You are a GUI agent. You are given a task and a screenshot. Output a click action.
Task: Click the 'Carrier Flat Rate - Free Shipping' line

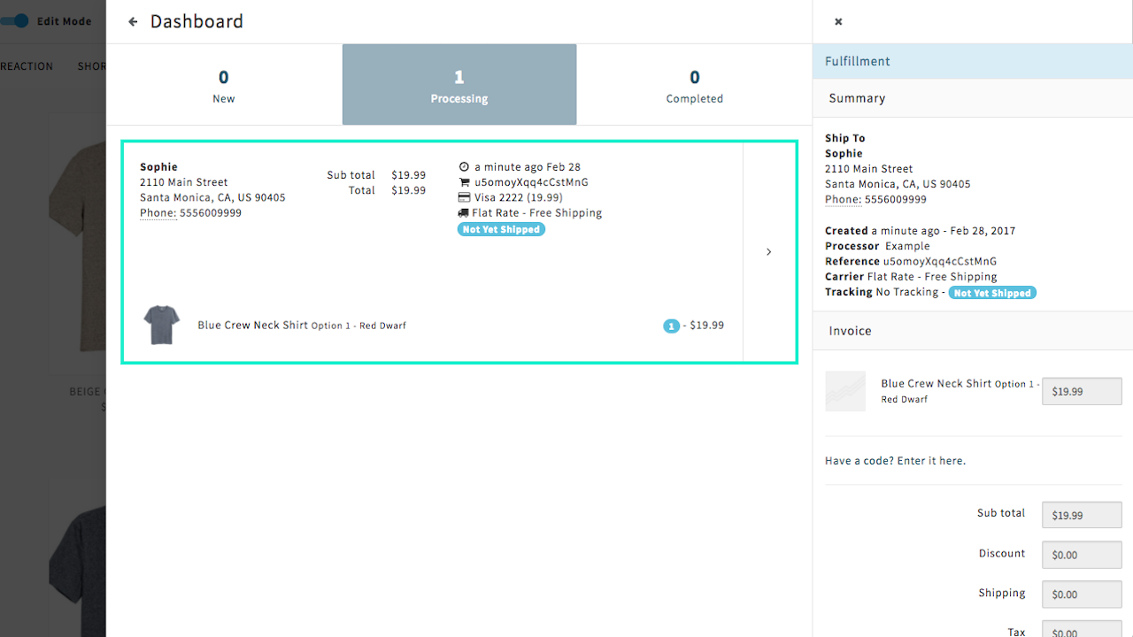(911, 277)
